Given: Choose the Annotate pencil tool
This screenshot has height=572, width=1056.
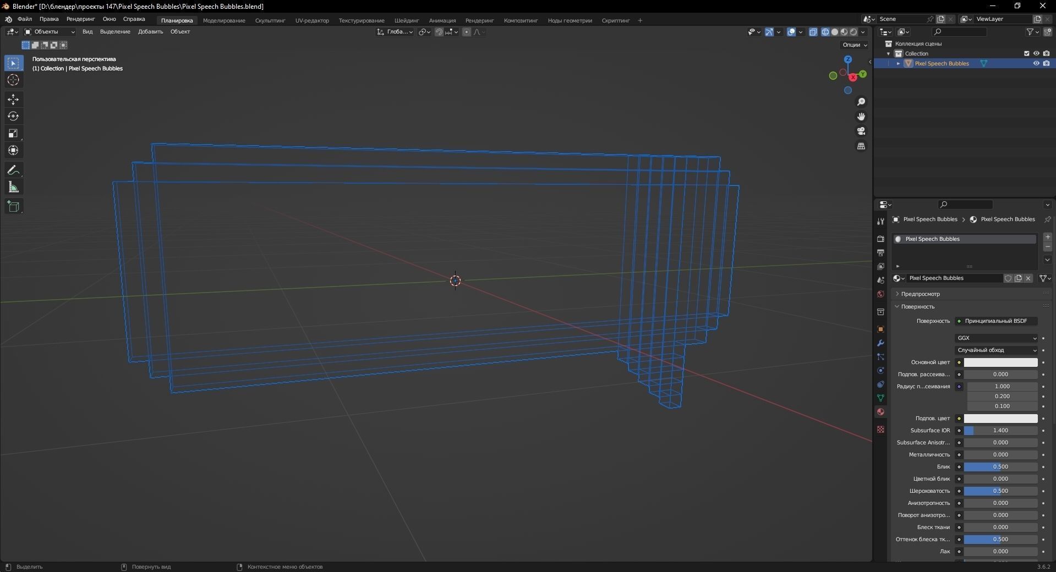Looking at the screenshot, I should tap(13, 170).
